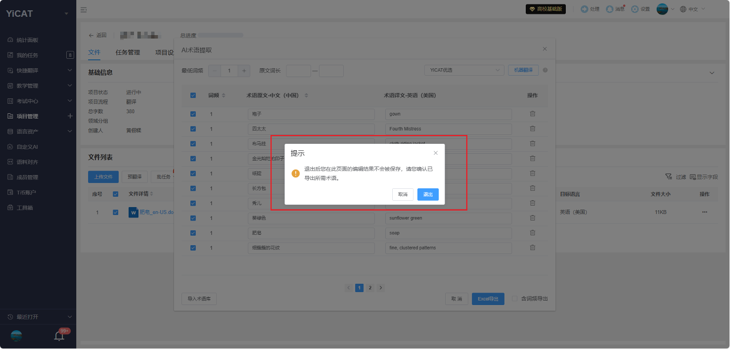Select page 1 in pagination
This screenshot has width=730, height=349.
(x=360, y=288)
